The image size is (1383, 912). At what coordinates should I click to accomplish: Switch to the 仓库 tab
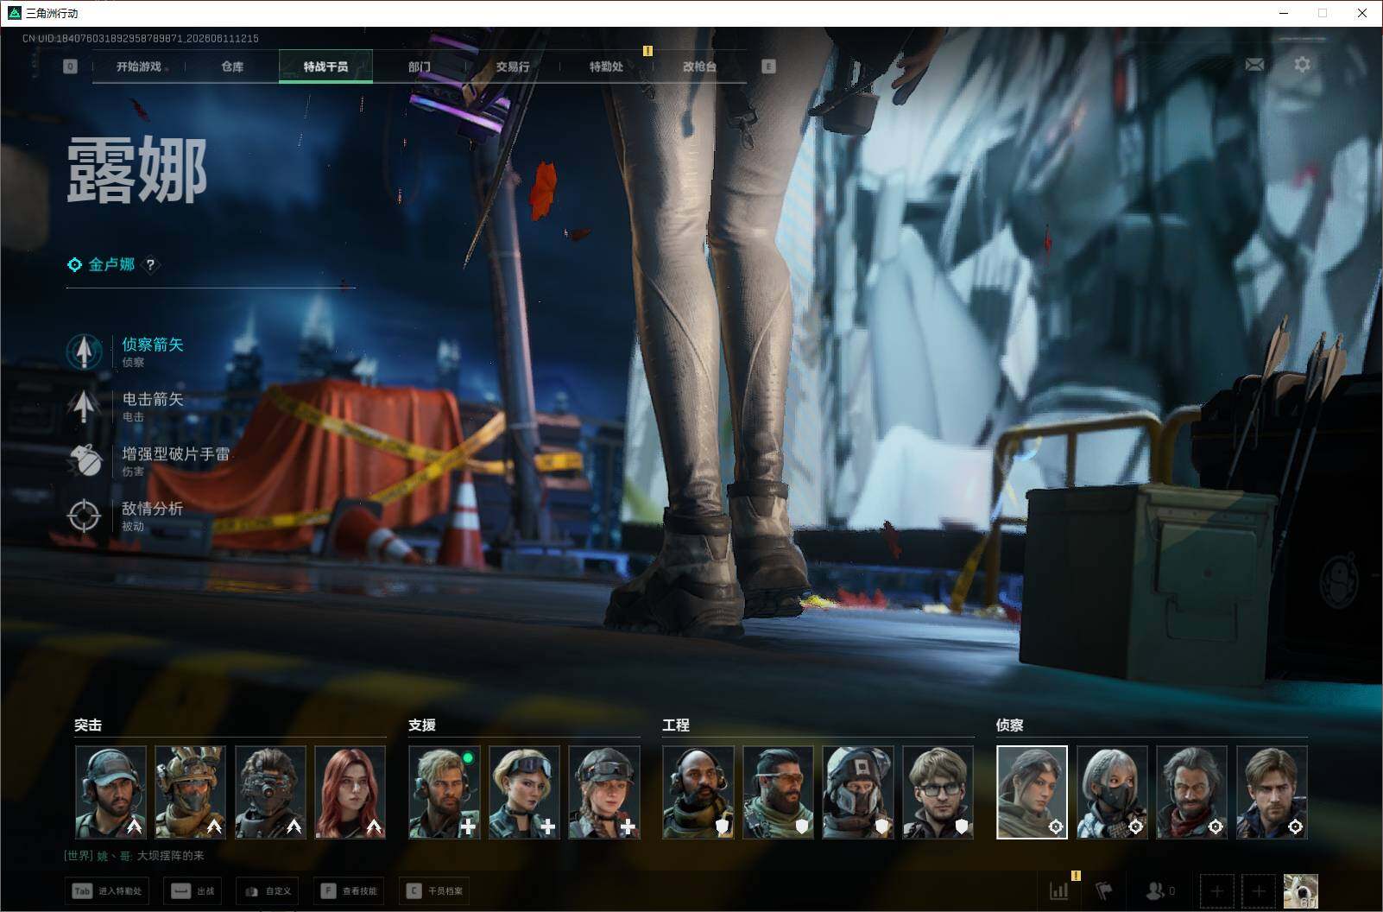(x=232, y=66)
